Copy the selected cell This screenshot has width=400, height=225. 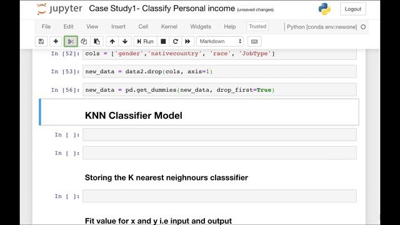pyautogui.click(x=84, y=41)
